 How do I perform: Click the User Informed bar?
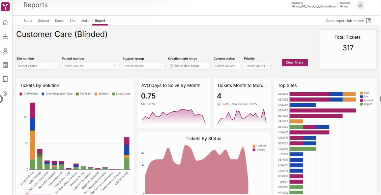coord(126,153)
